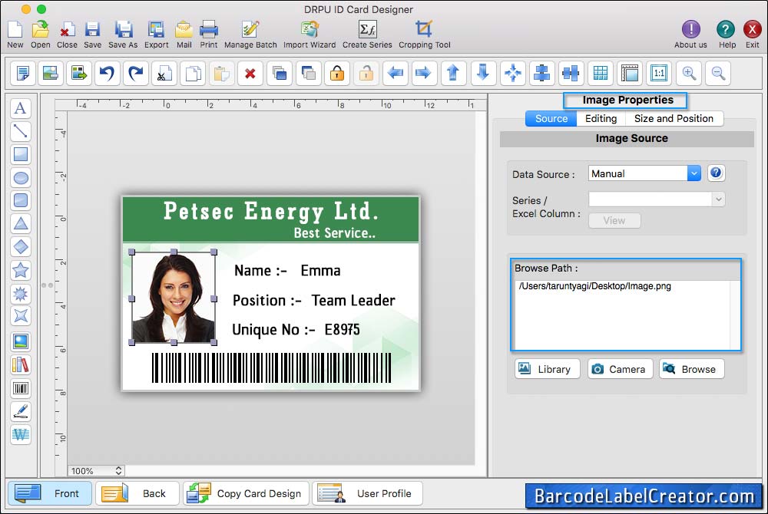Click the View button
This screenshot has height=514, width=768.
click(614, 221)
